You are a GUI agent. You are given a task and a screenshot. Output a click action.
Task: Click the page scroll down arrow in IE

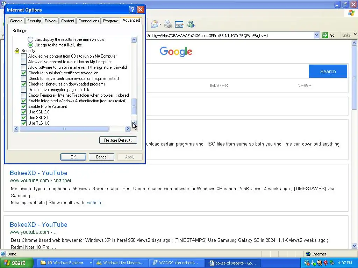[355, 246]
